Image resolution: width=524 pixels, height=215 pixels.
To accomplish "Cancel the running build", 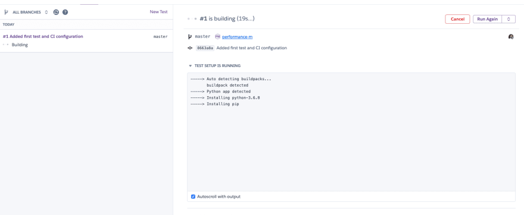I will pyautogui.click(x=457, y=19).
